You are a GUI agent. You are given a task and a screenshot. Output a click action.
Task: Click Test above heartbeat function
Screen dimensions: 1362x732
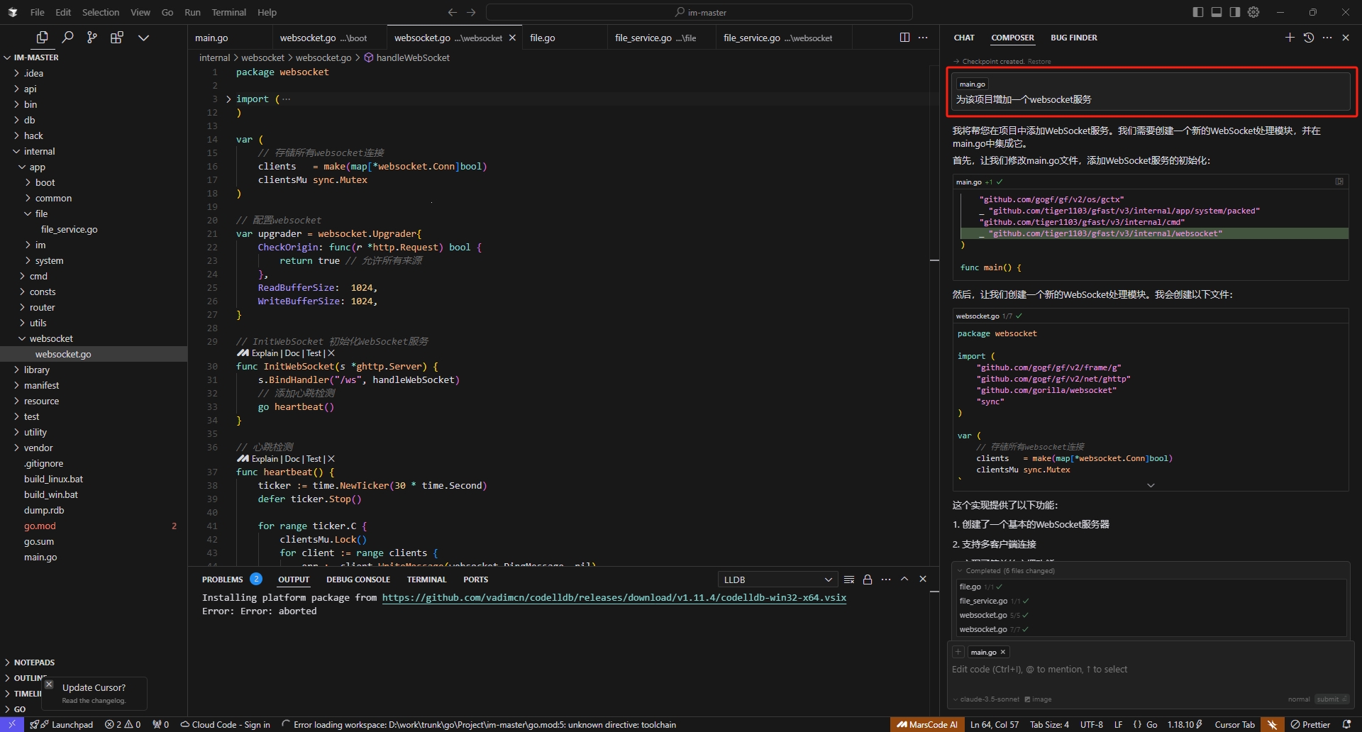[x=314, y=459]
